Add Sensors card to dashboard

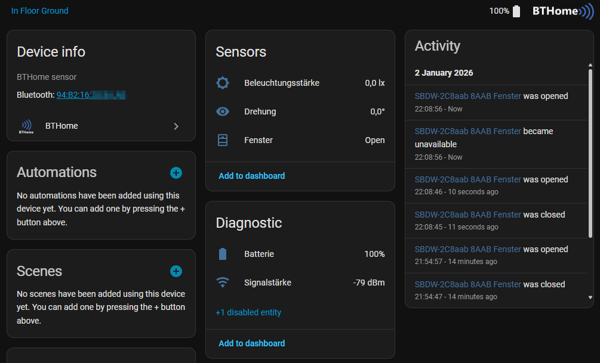251,176
